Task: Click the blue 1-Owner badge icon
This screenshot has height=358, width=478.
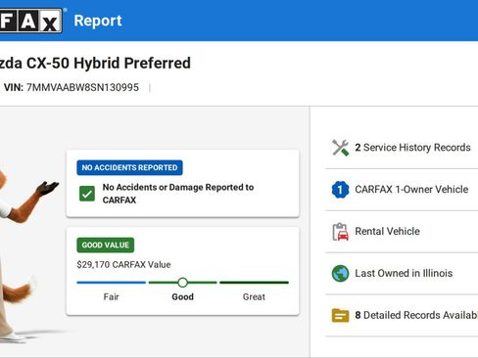Action: (340, 190)
